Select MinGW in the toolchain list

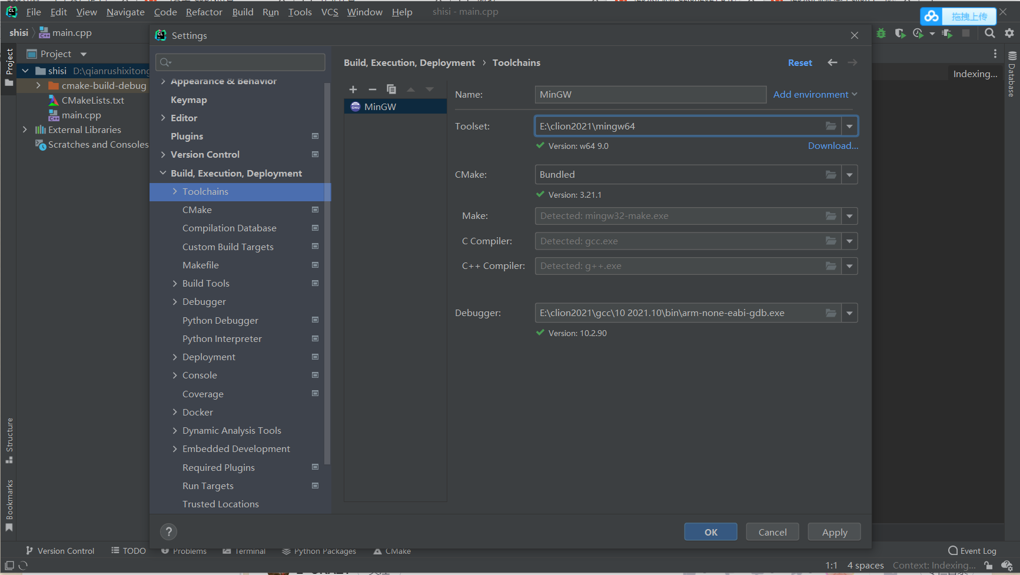(396, 107)
